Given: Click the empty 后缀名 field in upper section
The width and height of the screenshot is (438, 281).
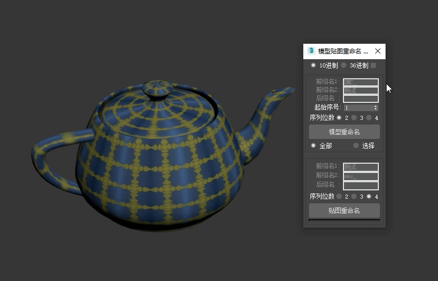Looking at the screenshot, I should tap(361, 99).
